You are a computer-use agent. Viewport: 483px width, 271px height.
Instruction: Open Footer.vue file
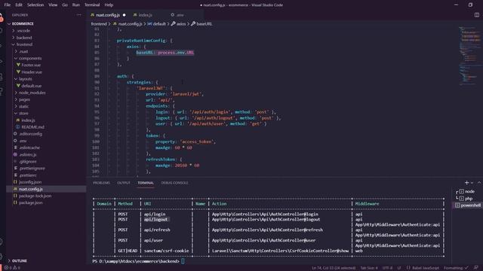tap(31, 65)
